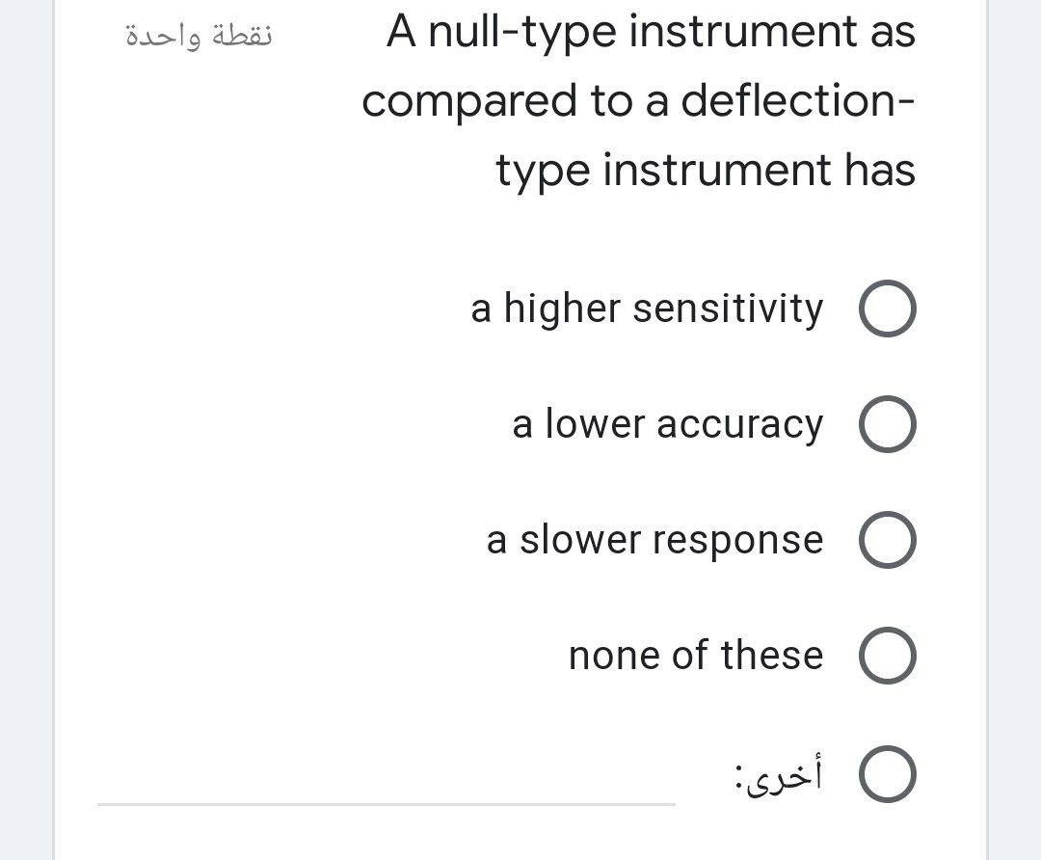Click the circle next to 'a higher sensitivity'

[x=887, y=309]
